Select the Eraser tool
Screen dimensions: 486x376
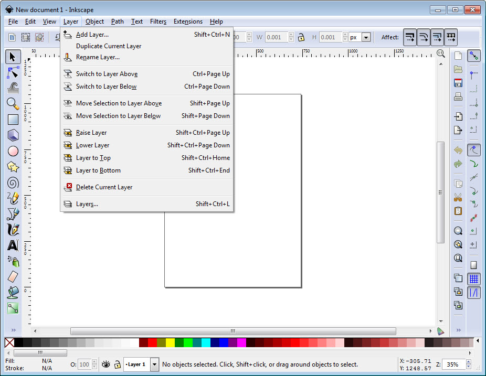coord(13,277)
